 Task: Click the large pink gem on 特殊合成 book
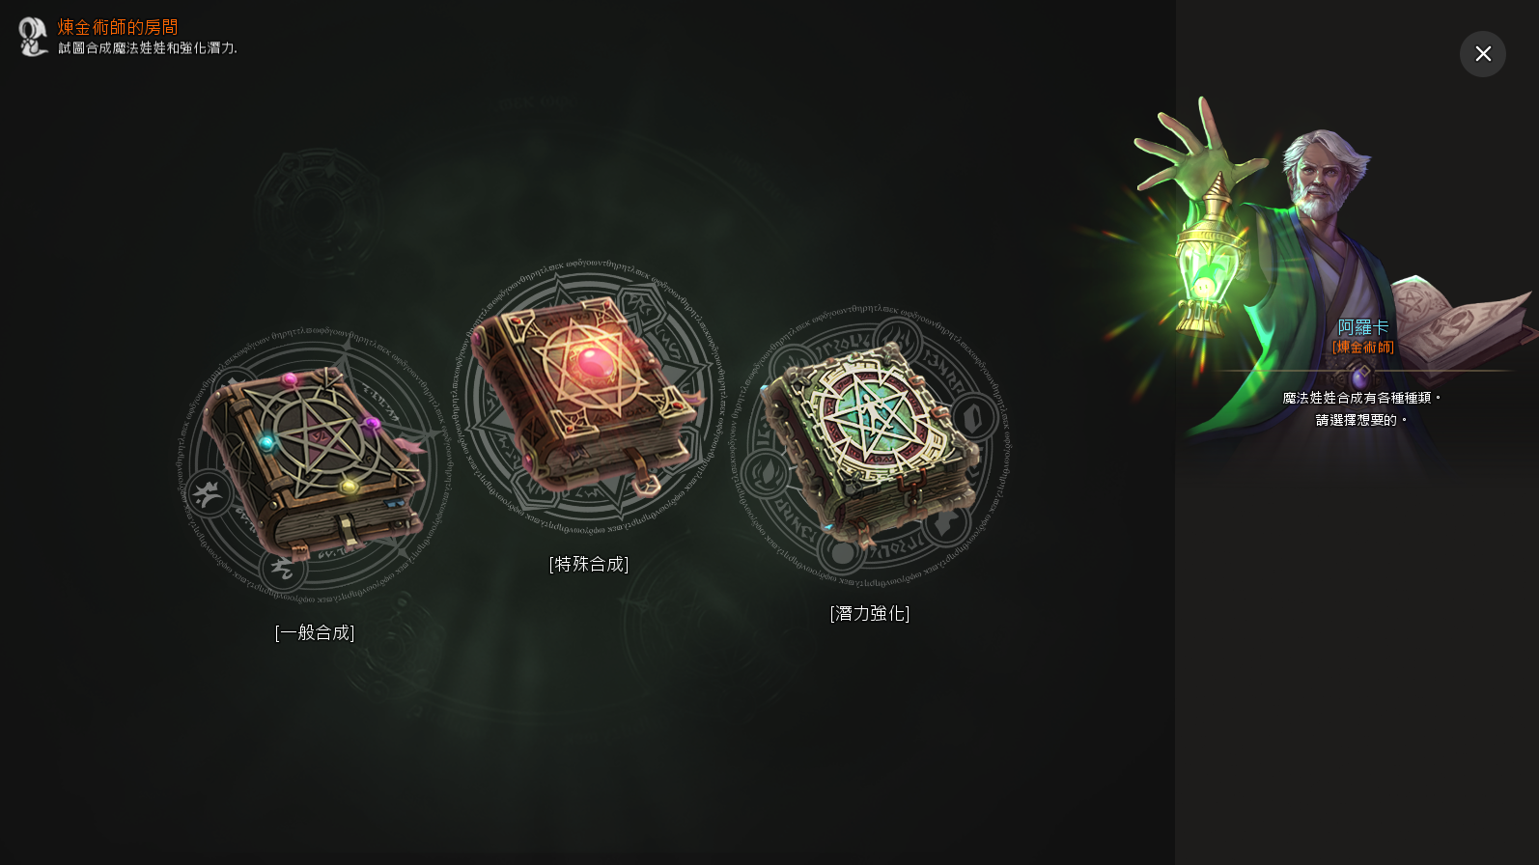pyautogui.click(x=594, y=364)
